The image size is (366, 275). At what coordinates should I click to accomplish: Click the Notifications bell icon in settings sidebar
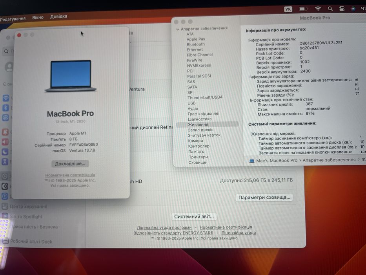(x=5, y=132)
